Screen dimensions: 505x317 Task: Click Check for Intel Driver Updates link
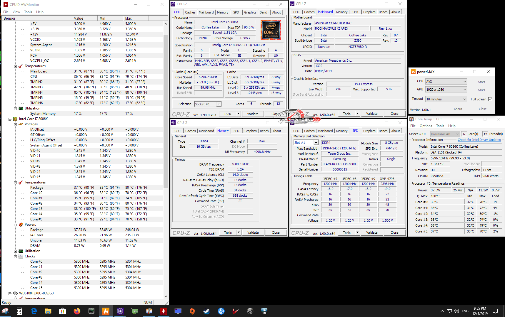[x=479, y=140]
